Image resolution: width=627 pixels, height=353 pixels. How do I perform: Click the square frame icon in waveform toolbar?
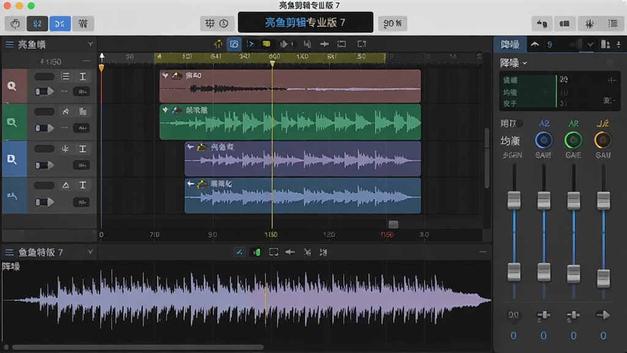pos(274,252)
